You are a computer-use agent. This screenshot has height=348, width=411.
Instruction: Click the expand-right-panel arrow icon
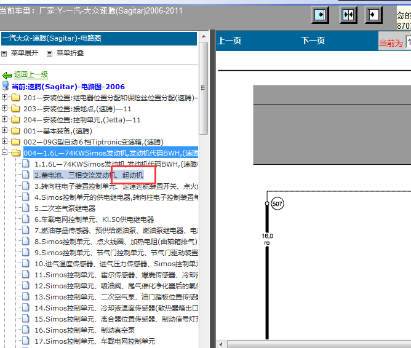[320, 15]
